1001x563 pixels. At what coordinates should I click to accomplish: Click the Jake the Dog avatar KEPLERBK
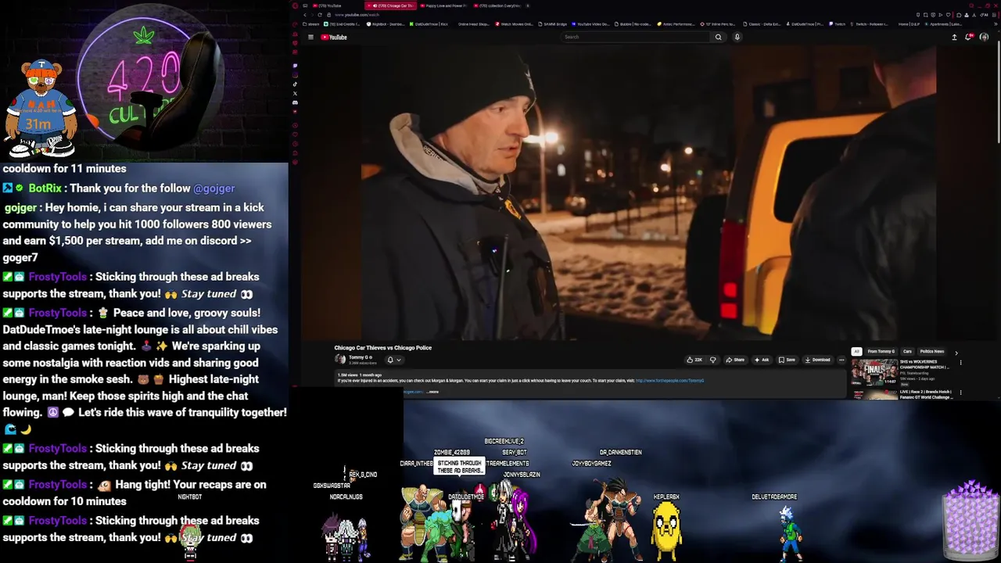coord(666,530)
